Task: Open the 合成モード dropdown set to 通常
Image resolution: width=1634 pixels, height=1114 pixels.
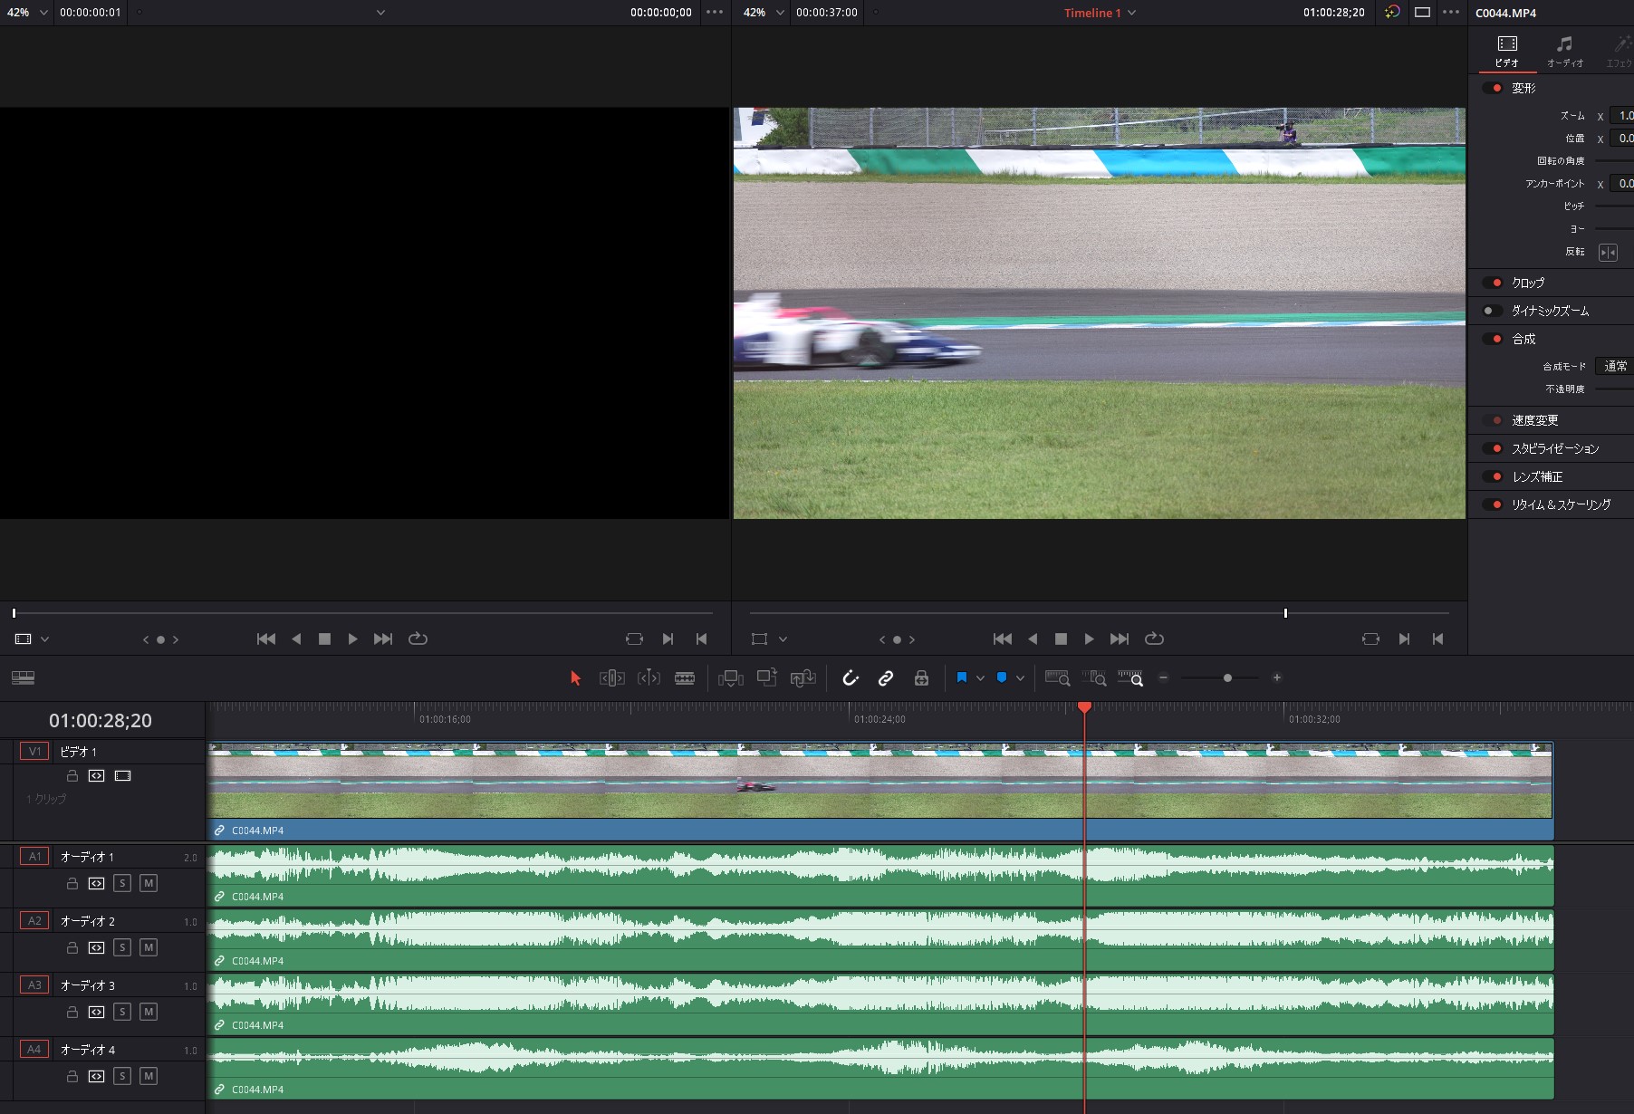Action: [1614, 366]
